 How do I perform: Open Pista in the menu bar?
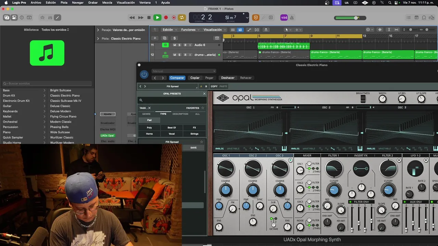(64, 2)
